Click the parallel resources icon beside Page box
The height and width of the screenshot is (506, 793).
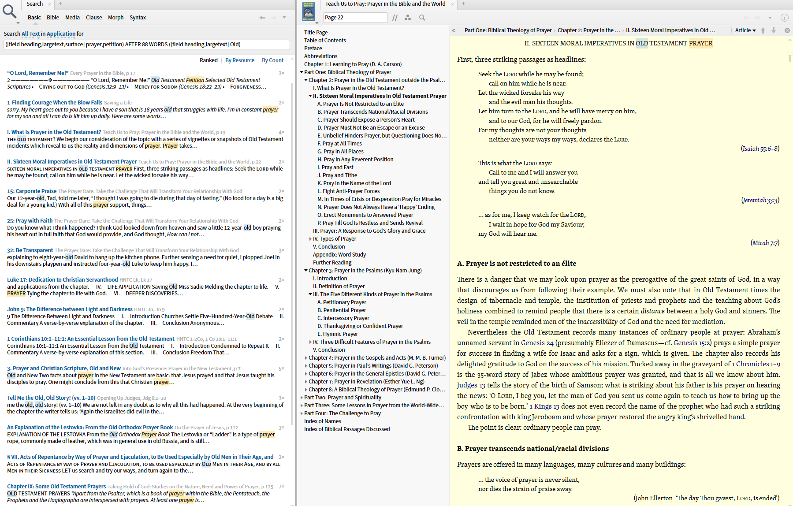[x=395, y=18]
